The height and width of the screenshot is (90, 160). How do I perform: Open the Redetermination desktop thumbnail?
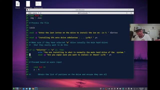(38, 4)
